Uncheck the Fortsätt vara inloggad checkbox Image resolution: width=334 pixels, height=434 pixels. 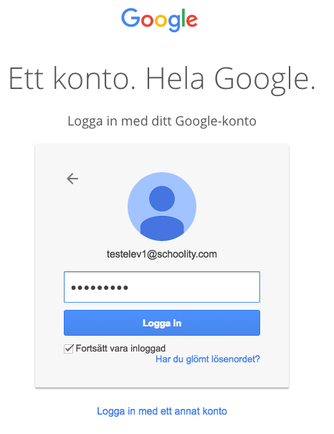coord(69,349)
